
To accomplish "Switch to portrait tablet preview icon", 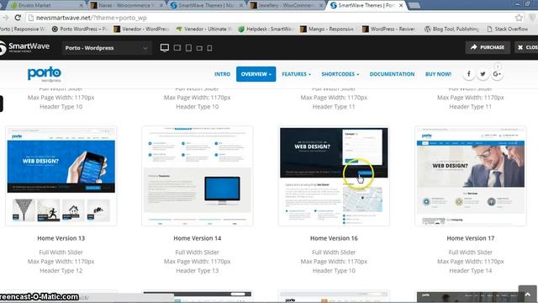I will tap(188, 48).
